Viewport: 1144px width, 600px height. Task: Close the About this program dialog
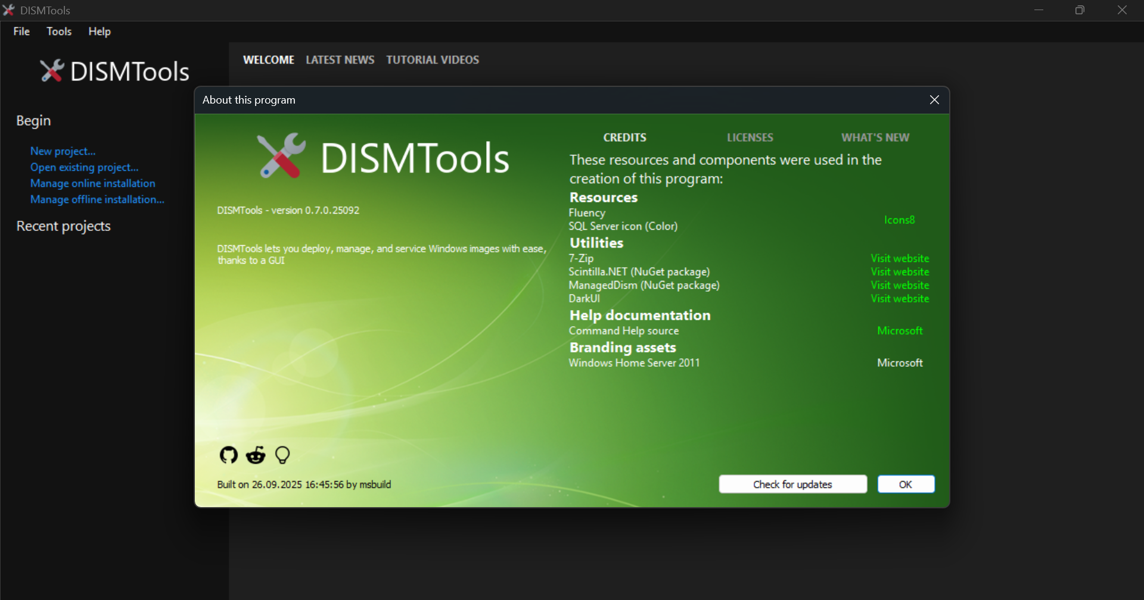[934, 100]
